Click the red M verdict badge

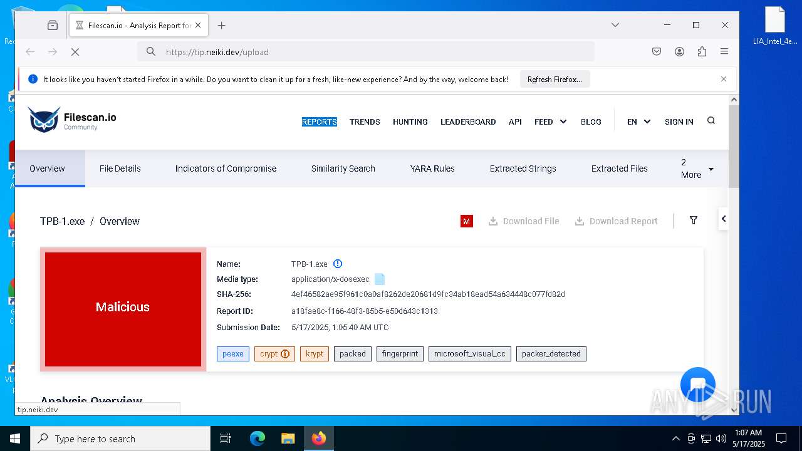point(466,221)
